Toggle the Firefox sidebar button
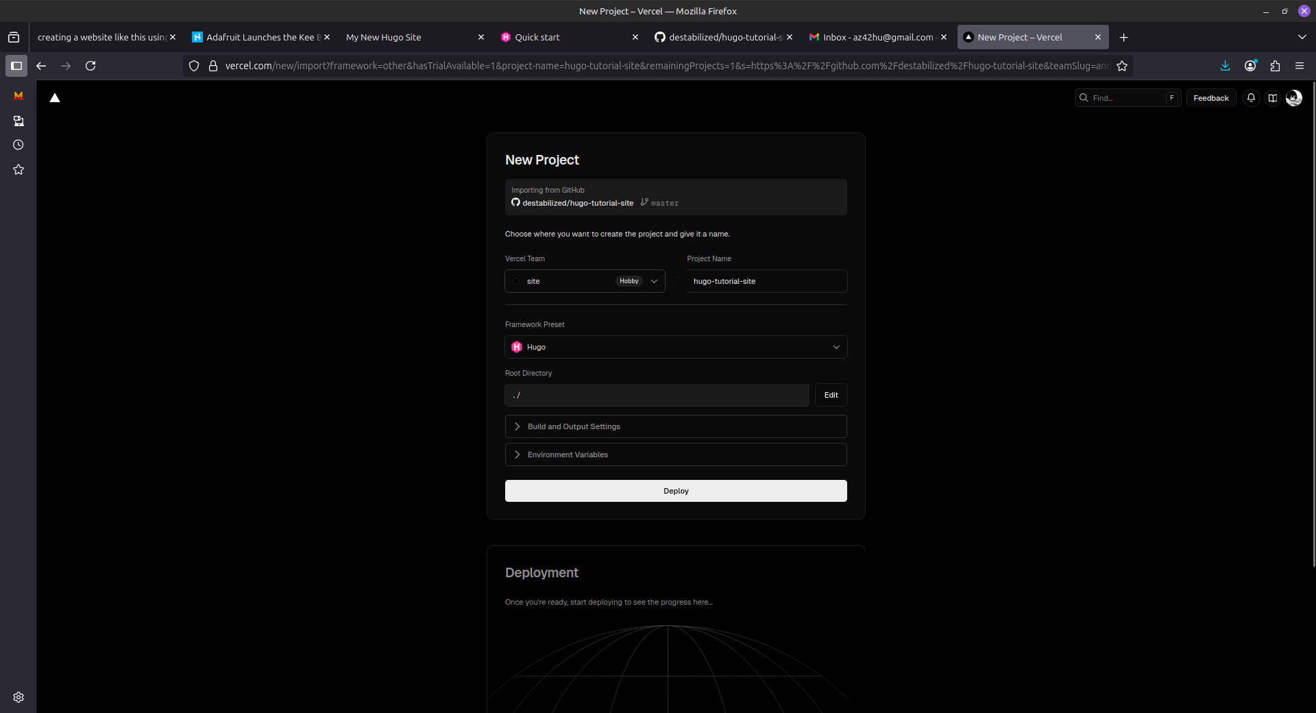Image resolution: width=1316 pixels, height=713 pixels. (x=16, y=66)
